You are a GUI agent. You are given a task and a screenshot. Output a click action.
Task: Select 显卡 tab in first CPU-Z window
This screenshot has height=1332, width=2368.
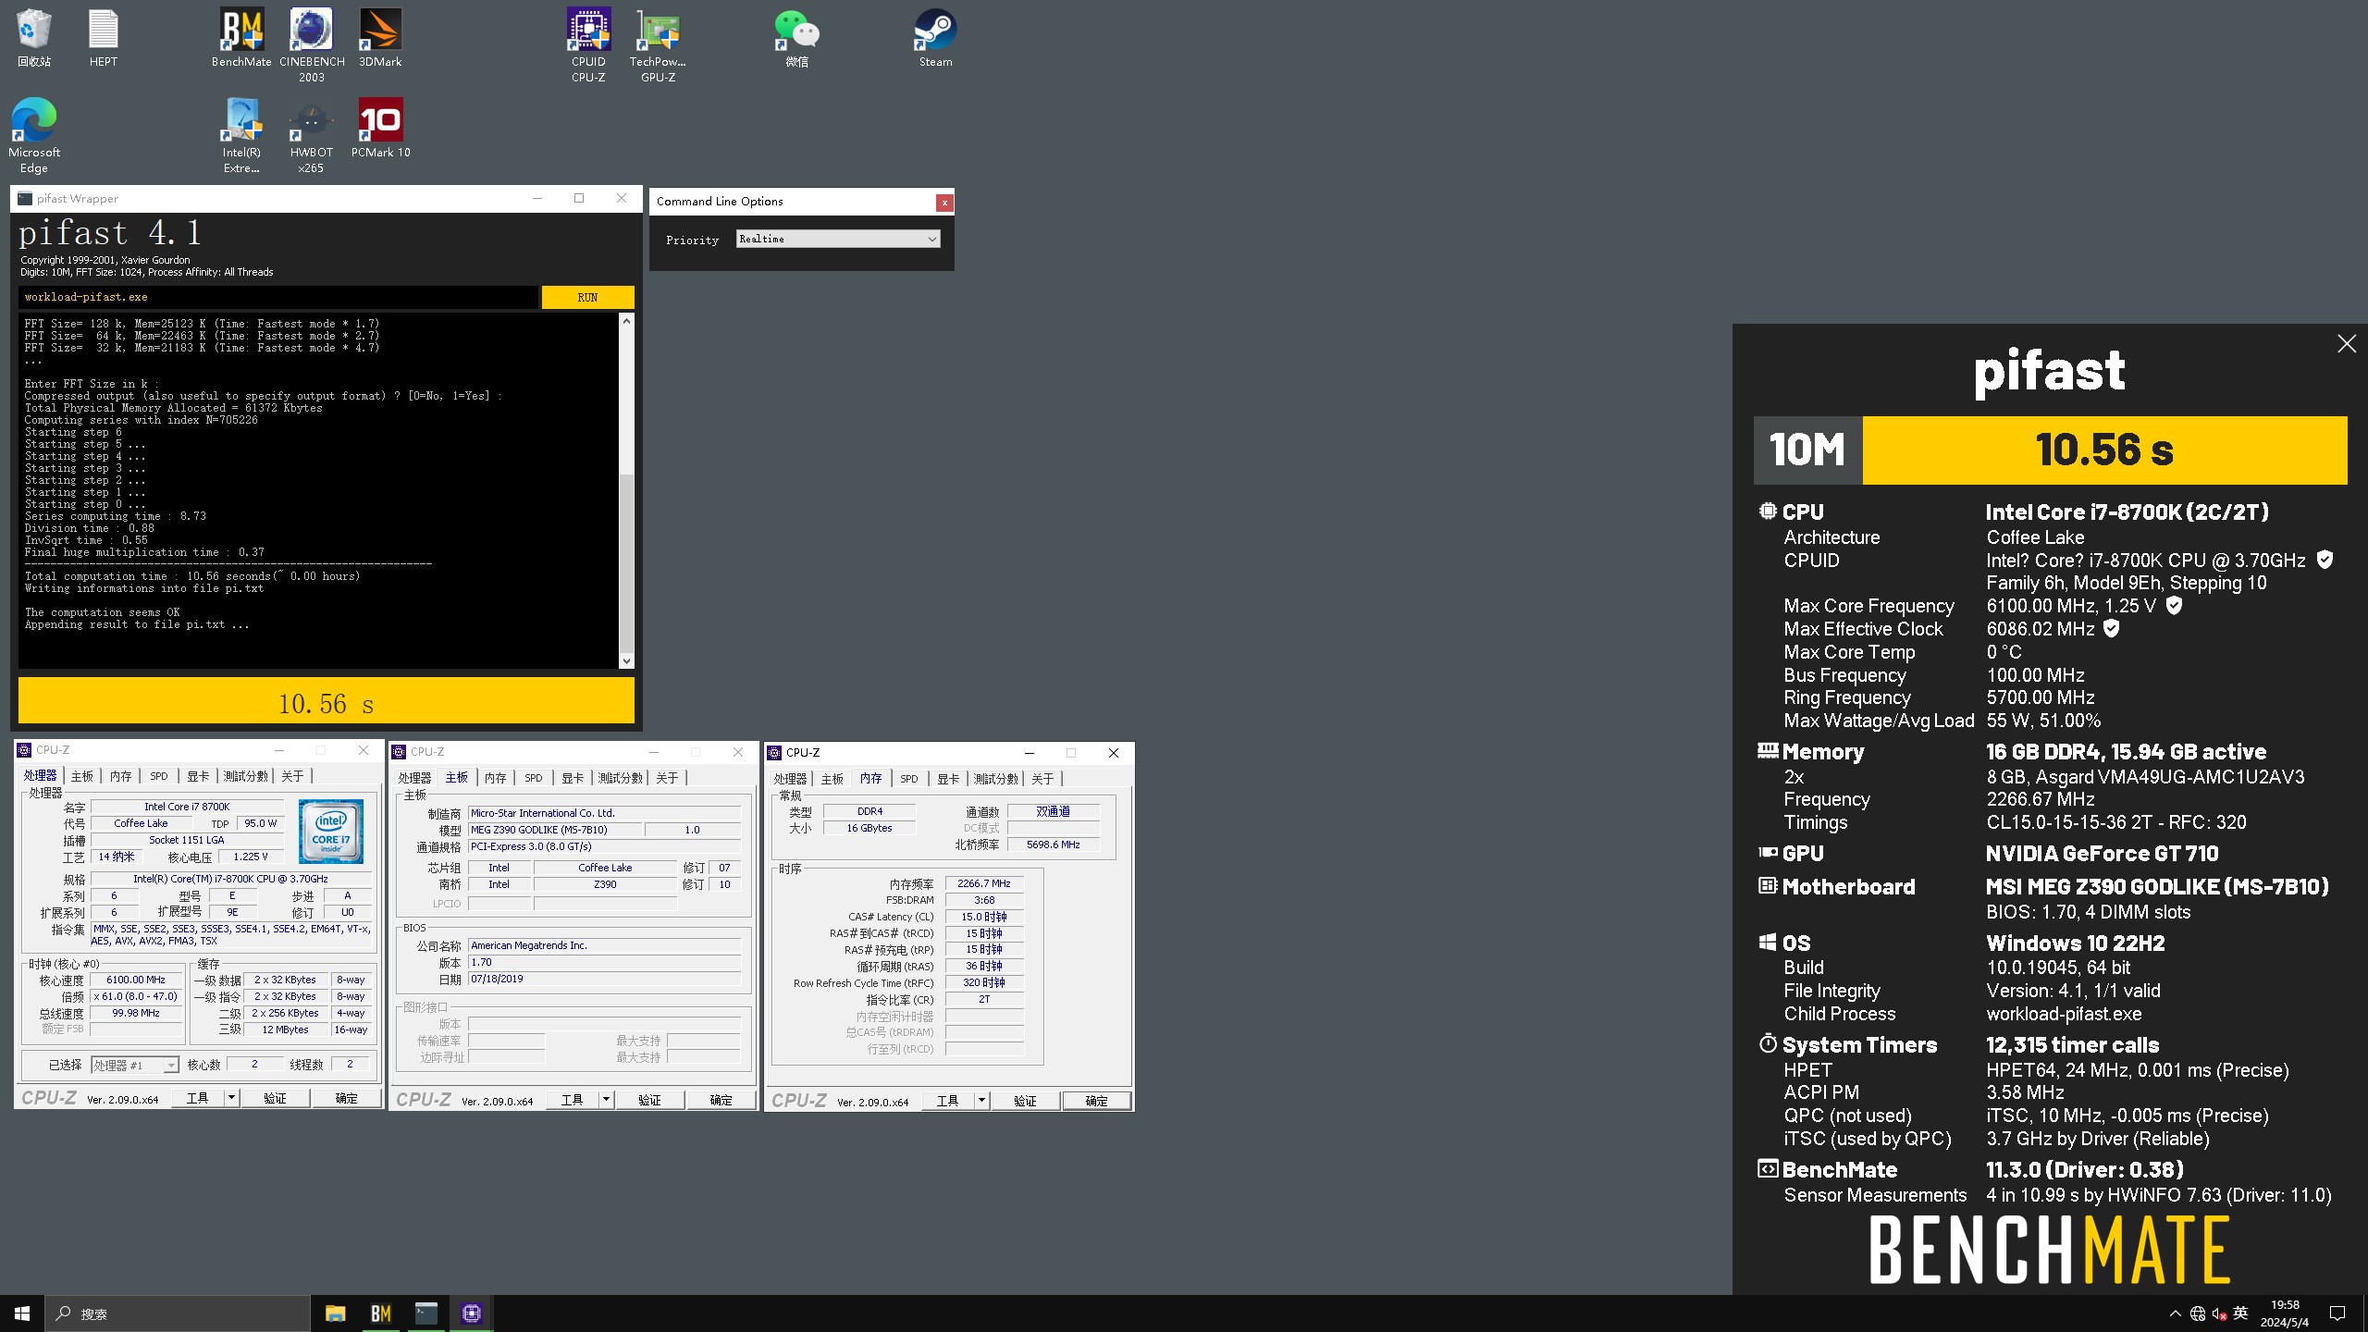tap(198, 776)
